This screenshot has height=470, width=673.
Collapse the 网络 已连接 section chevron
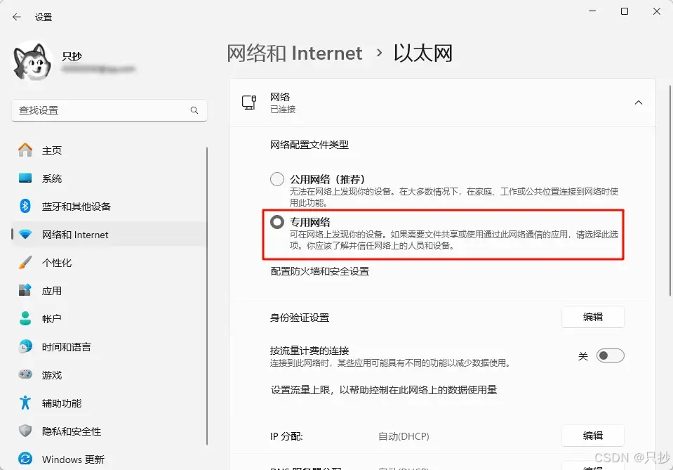(x=638, y=103)
